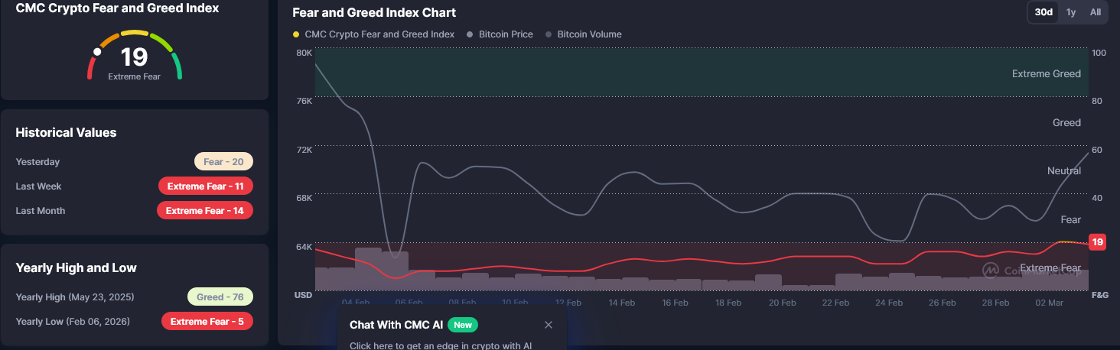The height and width of the screenshot is (350, 1120).
Task: Select the 30d time range tab
Action: pos(1043,12)
